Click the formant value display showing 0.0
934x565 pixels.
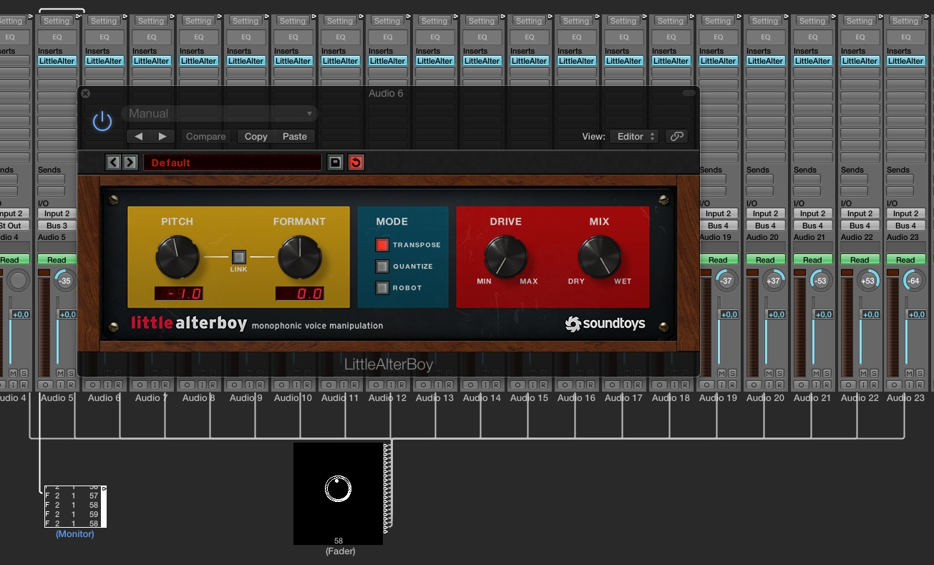click(x=300, y=293)
